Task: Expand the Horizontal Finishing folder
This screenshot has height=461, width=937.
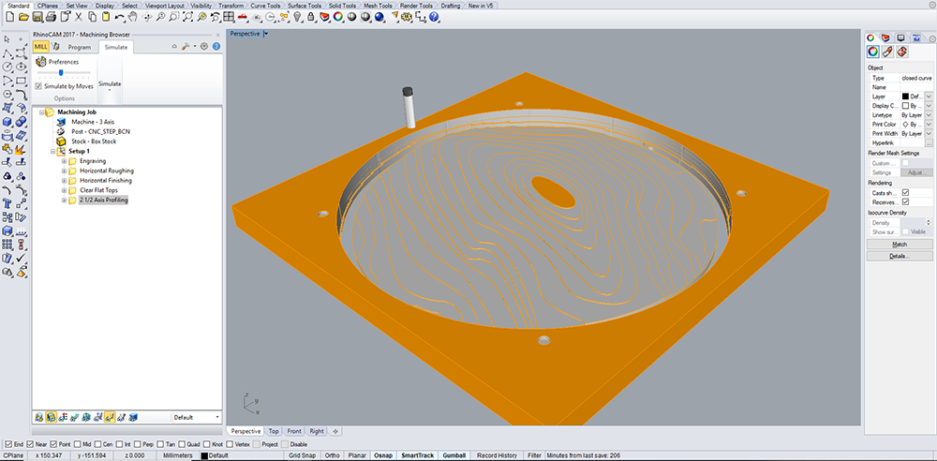Action: point(64,180)
